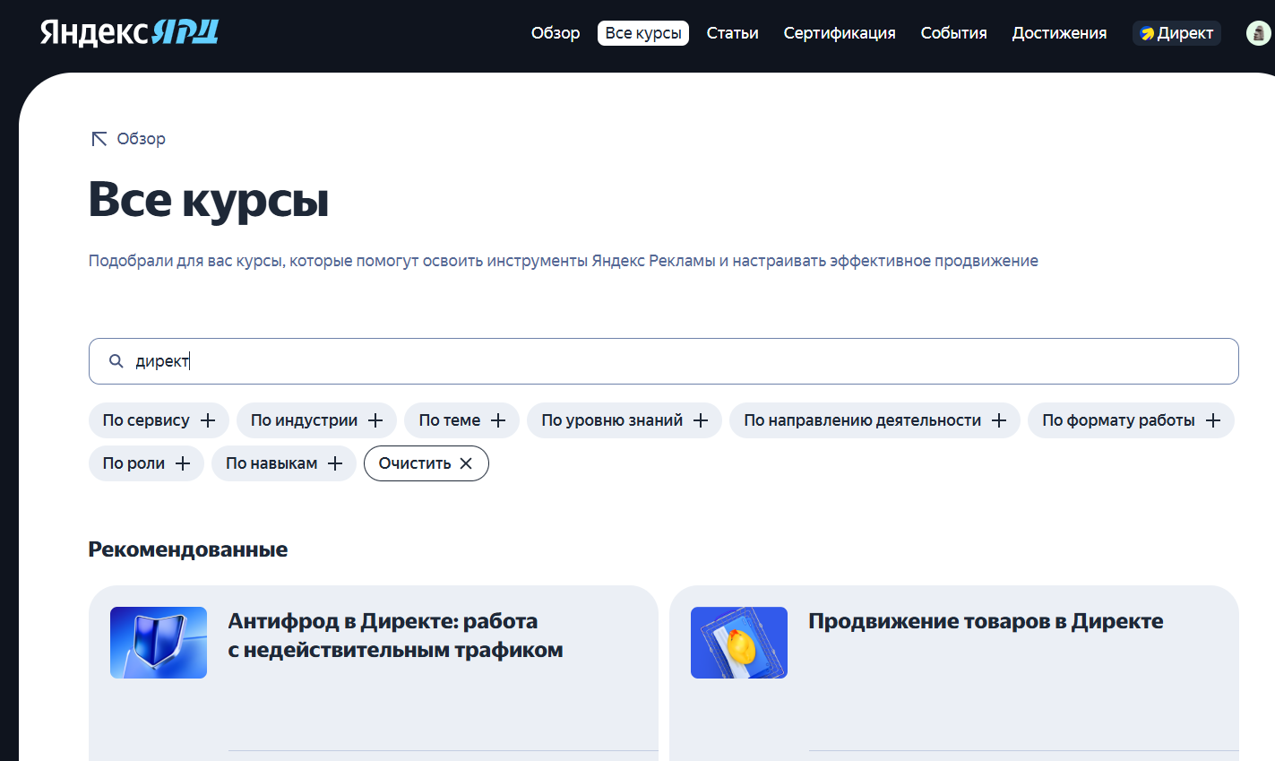The width and height of the screenshot is (1275, 761).
Task: Expand the По сервису filter
Action: [x=159, y=420]
